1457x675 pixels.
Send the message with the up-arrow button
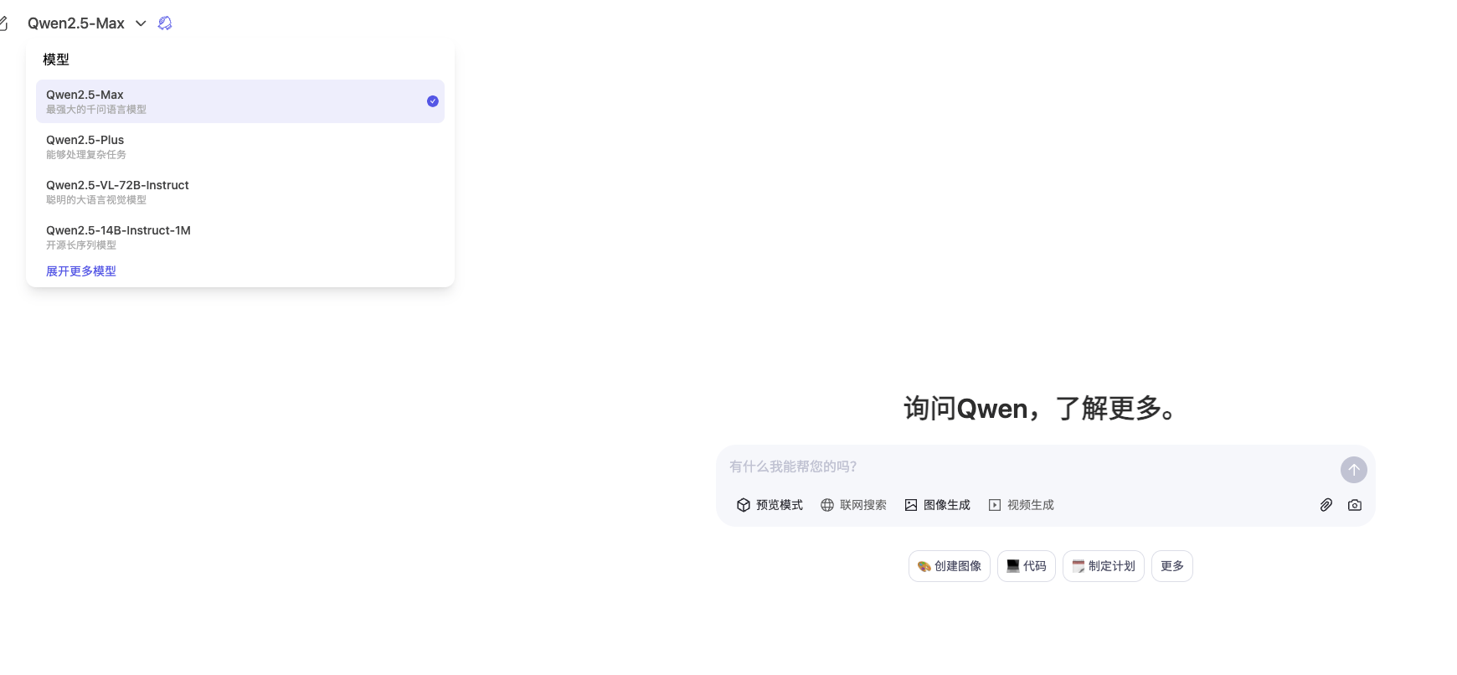1354,470
